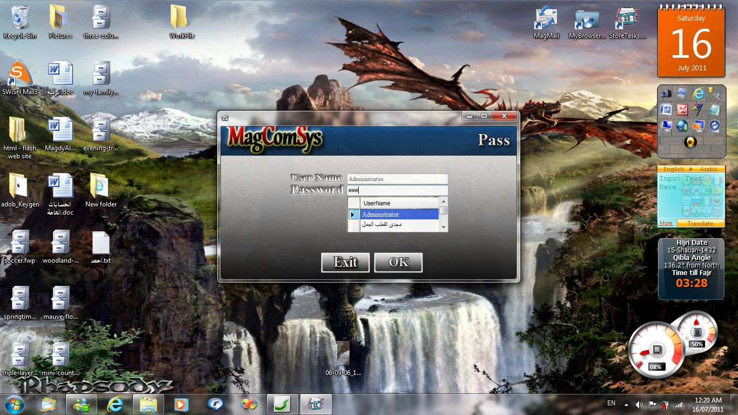Screen dimensions: 738x415
Task: Select the Arabic username row in list
Action: point(399,224)
